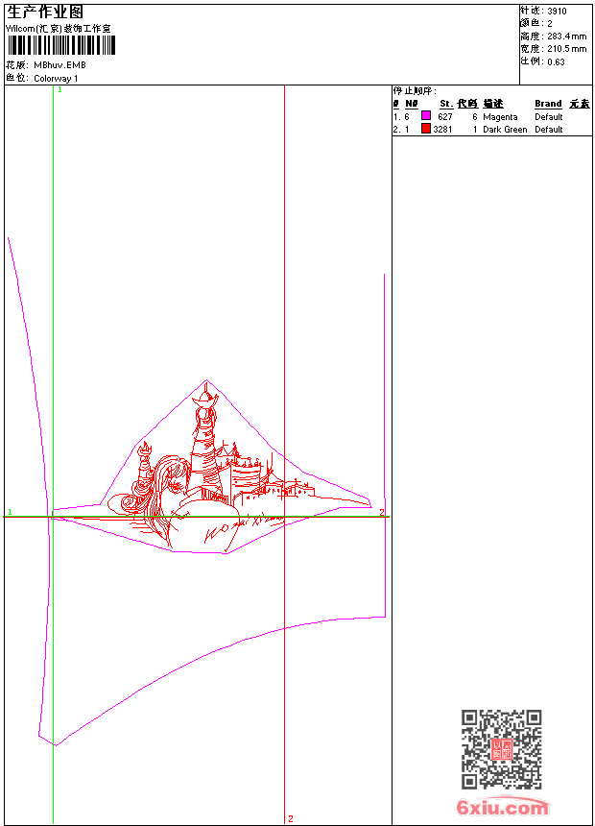Click the '代码' column header
This screenshot has width=595, height=826.
coord(467,104)
